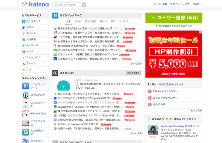Open 人力検索はてな smartphone app icon

click(26, 132)
